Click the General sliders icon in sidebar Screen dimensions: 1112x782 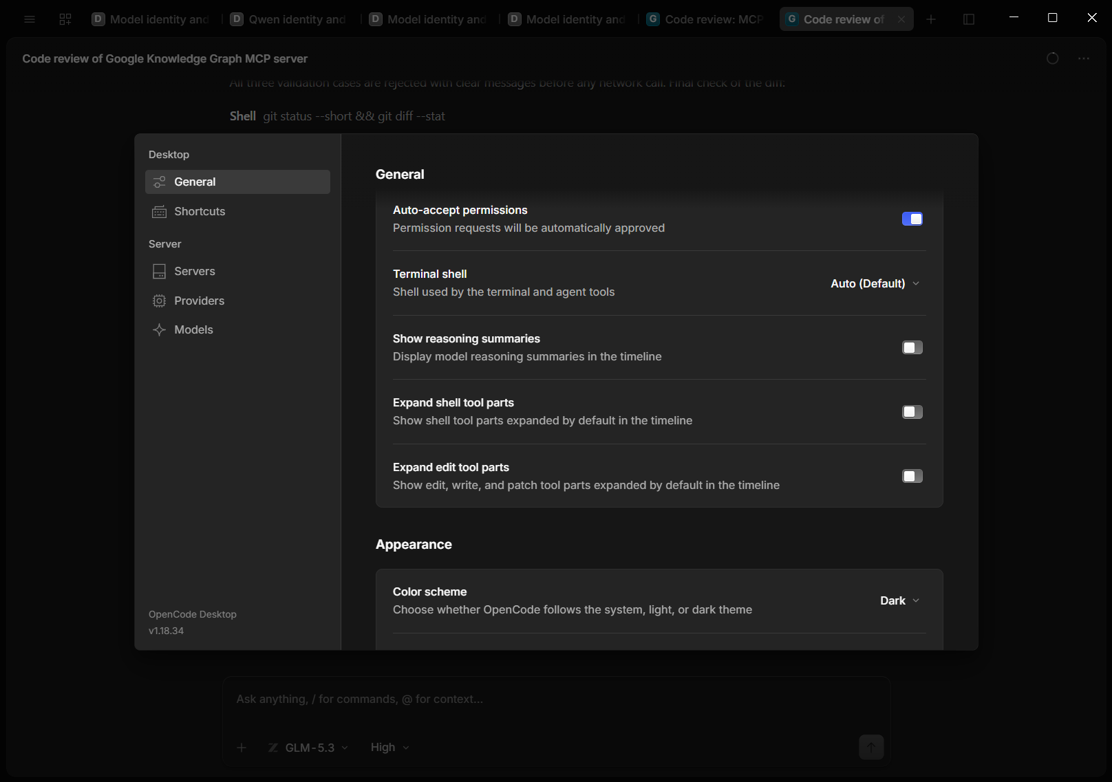[159, 182]
